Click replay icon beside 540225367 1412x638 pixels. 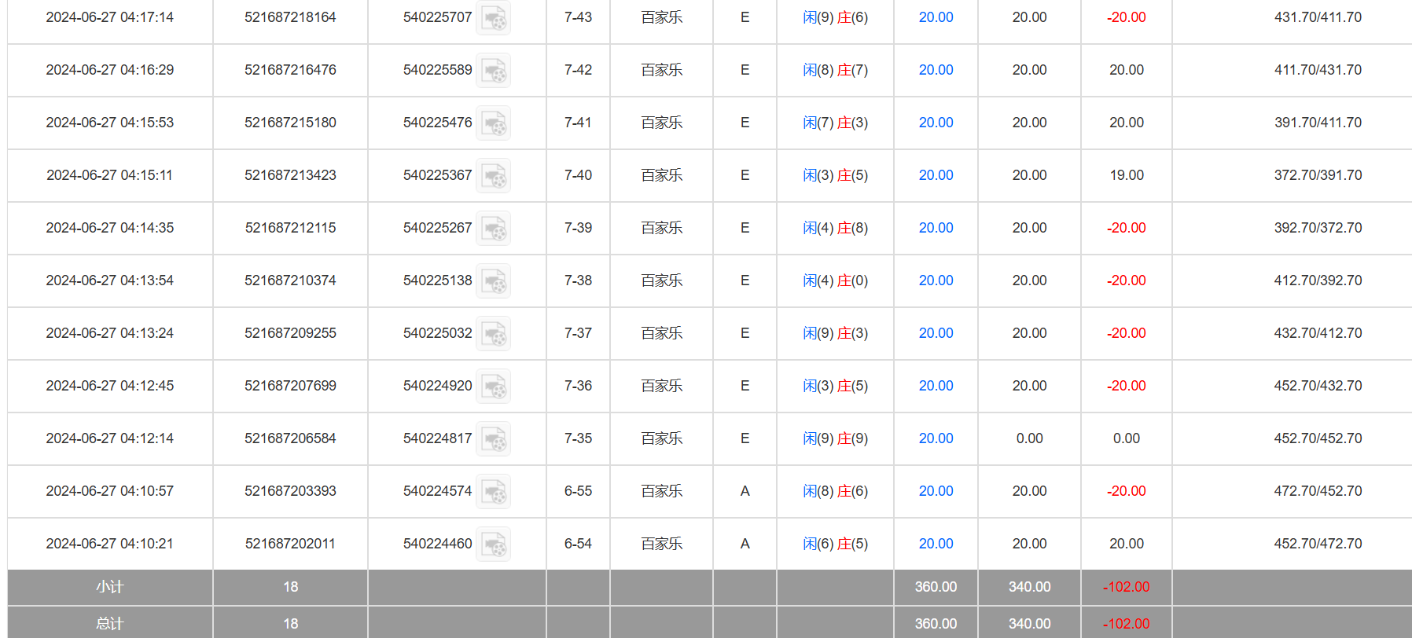pos(494,176)
